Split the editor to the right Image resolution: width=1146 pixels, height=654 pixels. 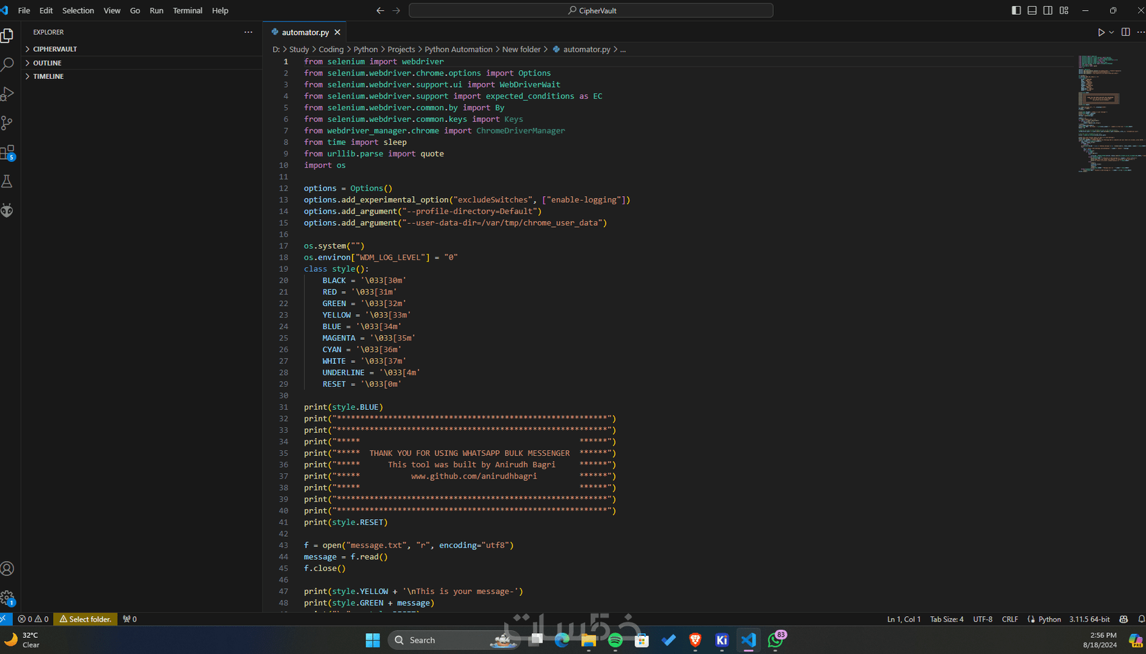pyautogui.click(x=1126, y=32)
